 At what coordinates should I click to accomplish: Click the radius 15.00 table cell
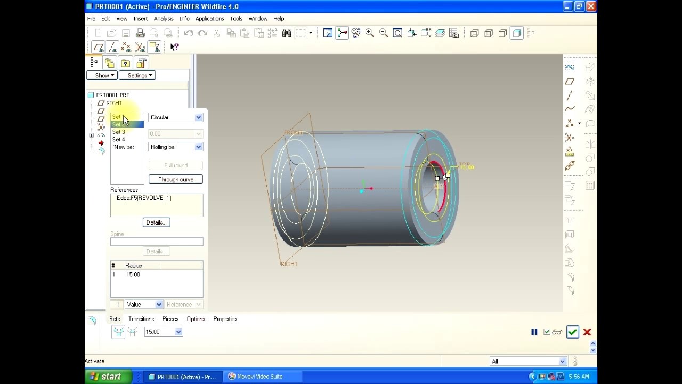tap(133, 274)
